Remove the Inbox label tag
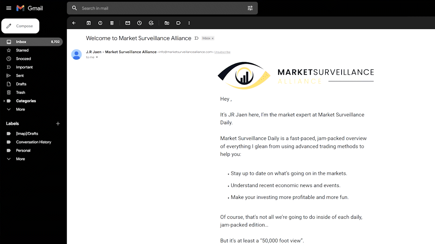The height and width of the screenshot is (244, 435). [x=213, y=38]
